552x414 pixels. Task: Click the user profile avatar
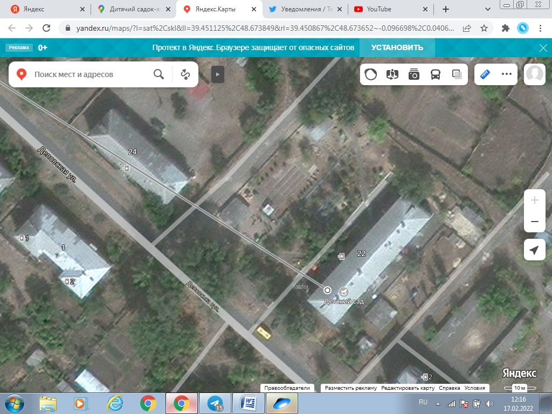click(534, 74)
